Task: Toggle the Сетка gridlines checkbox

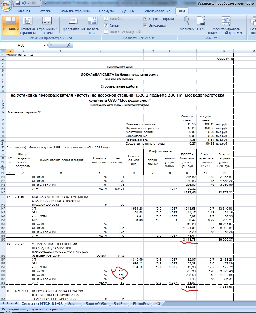Action: [106, 25]
